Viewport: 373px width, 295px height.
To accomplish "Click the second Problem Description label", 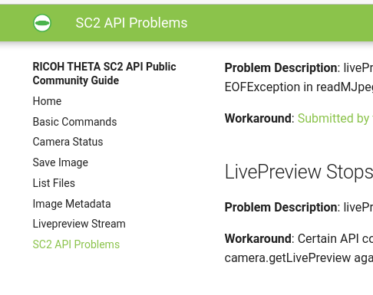I will [281, 207].
